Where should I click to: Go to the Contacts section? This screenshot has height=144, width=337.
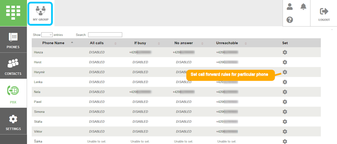click(13, 66)
